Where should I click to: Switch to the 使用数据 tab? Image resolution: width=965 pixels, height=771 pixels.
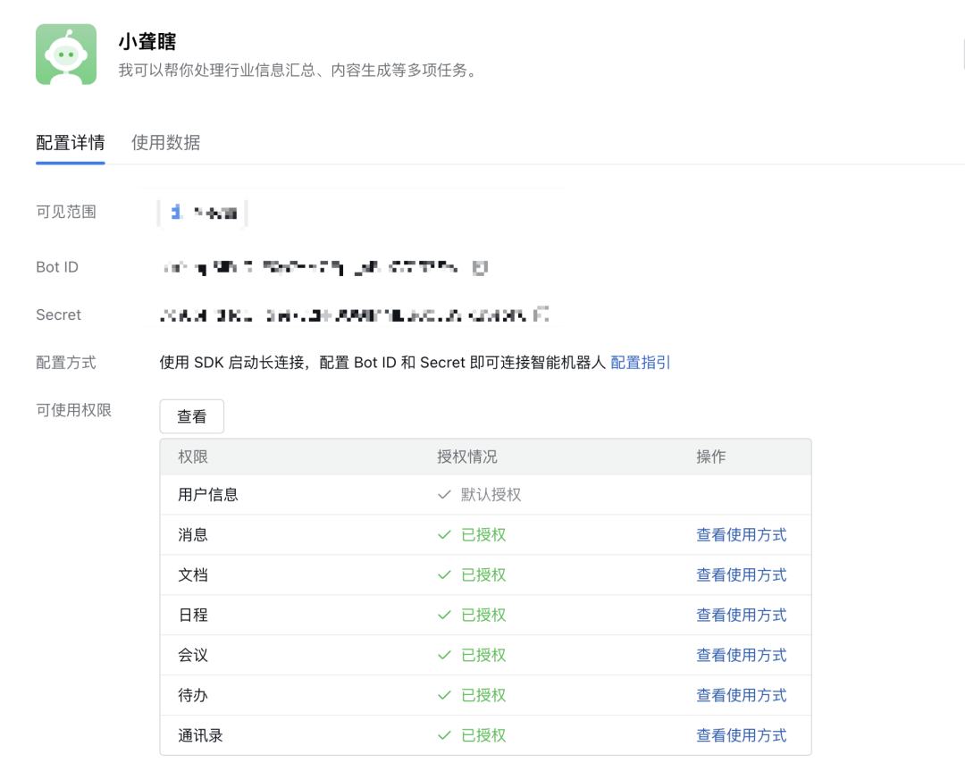(x=165, y=142)
